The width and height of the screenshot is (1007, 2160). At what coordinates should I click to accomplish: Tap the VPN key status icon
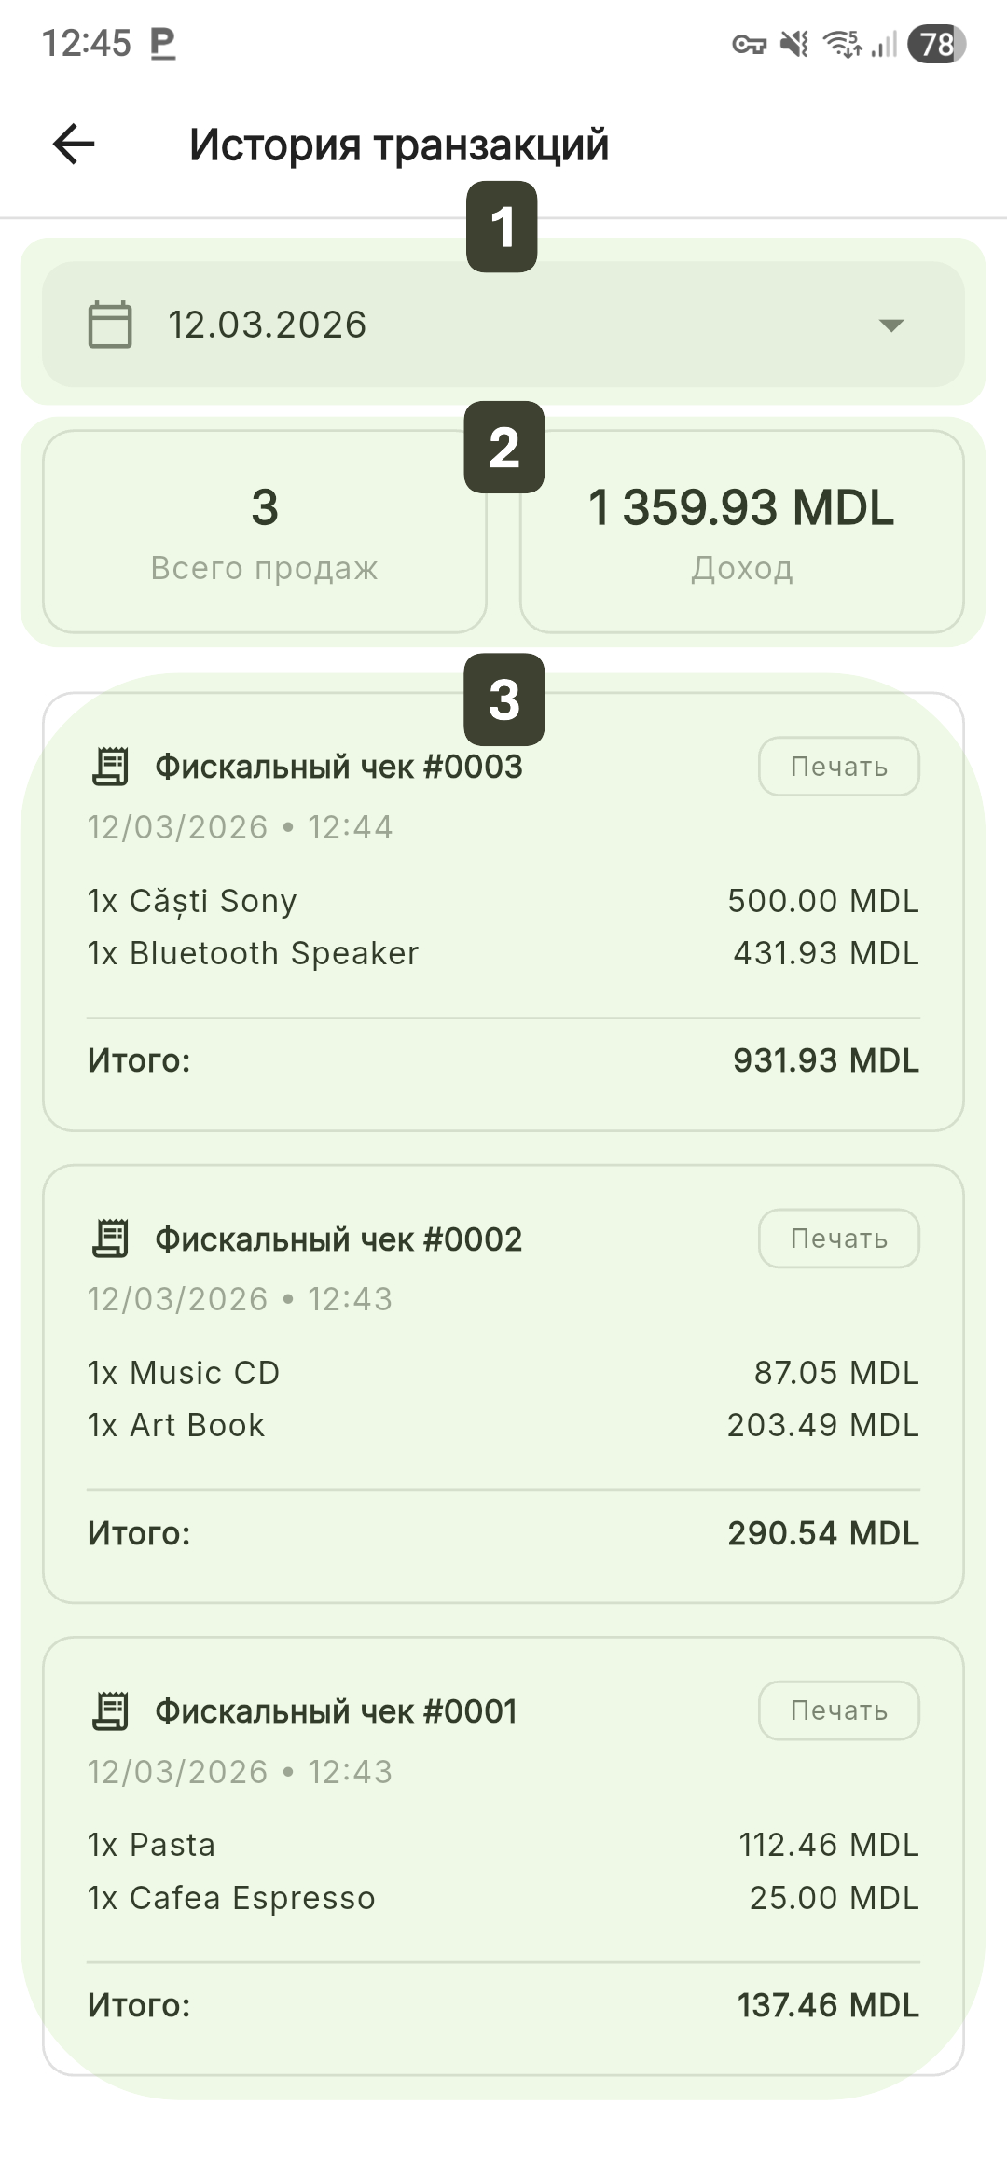click(749, 44)
